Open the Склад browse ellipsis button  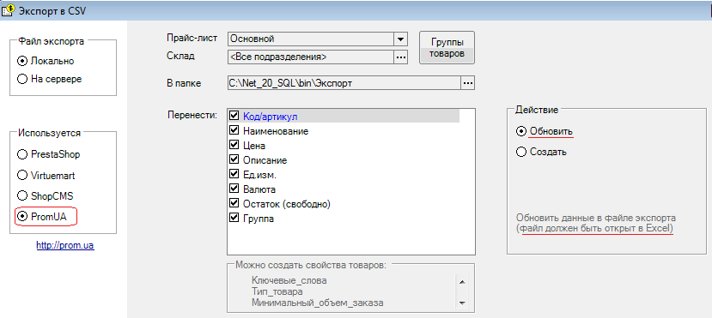(400, 57)
